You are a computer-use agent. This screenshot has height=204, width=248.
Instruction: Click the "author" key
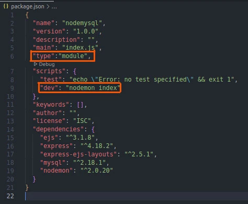click(47, 113)
